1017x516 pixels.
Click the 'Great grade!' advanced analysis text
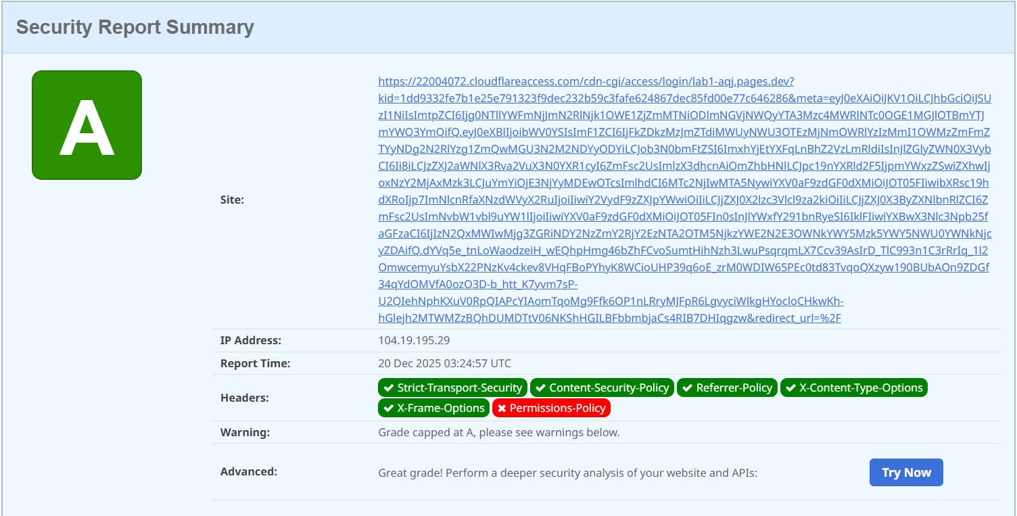[x=567, y=473]
